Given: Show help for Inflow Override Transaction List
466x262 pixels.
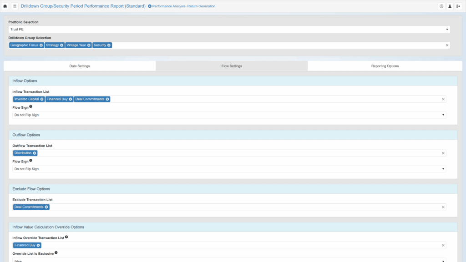Looking at the screenshot, I should tap(66, 237).
